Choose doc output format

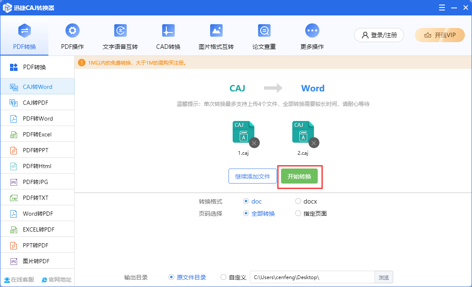tap(252, 201)
